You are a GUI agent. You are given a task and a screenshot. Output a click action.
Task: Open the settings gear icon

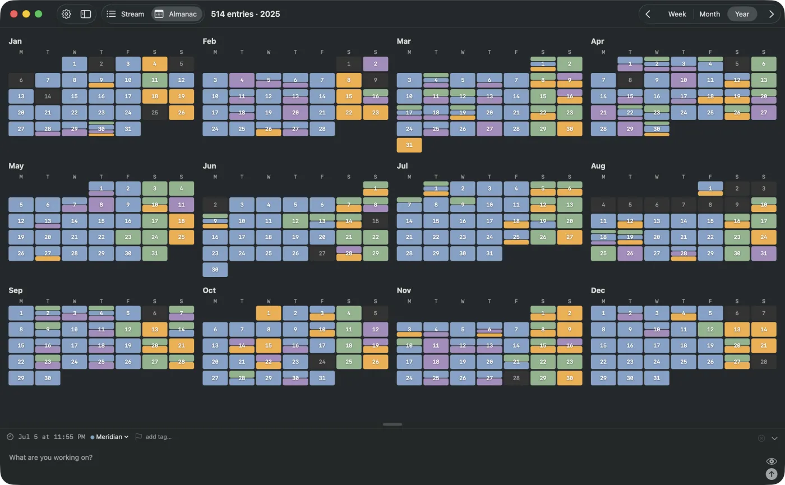point(66,14)
